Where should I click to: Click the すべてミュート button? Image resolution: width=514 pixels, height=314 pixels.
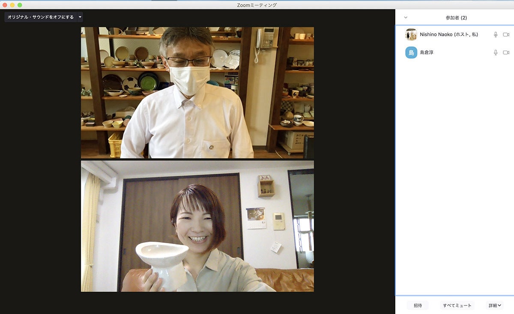click(457, 305)
